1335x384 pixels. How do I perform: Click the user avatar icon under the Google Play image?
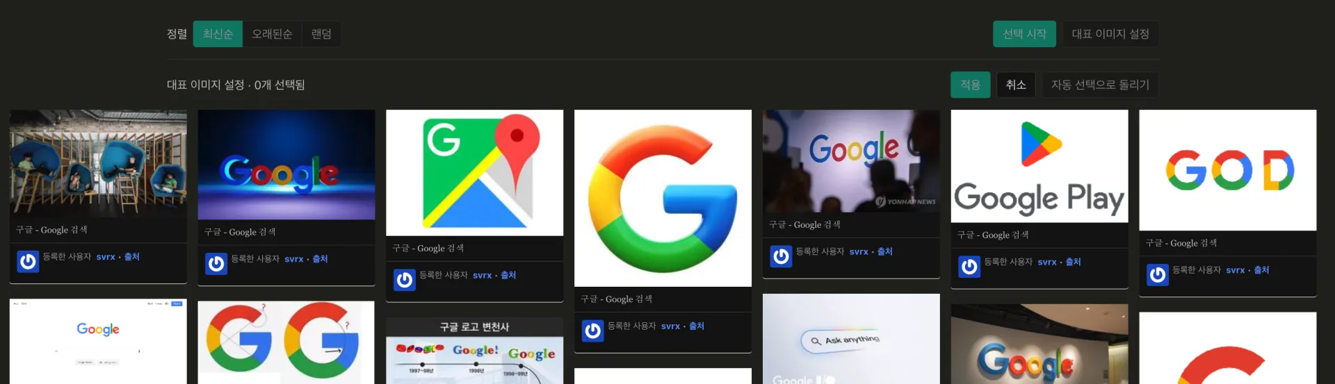click(969, 267)
